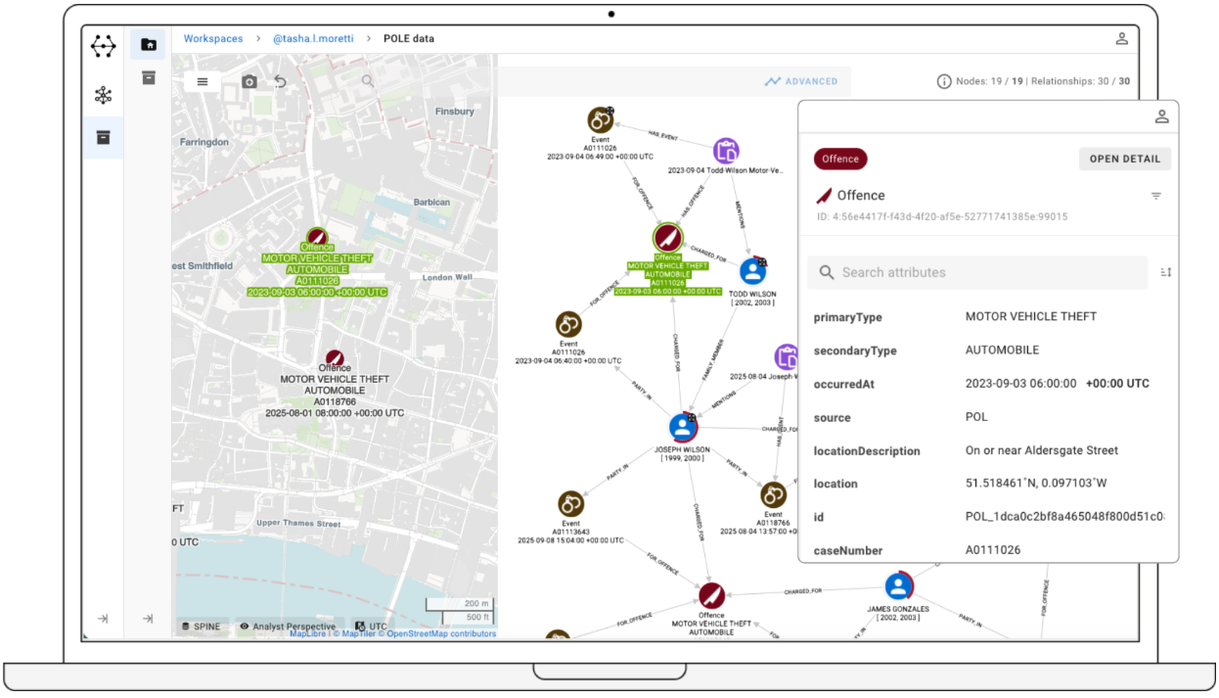Select the JOSEPH WILSON person node
The image size is (1219, 698).
[683, 427]
